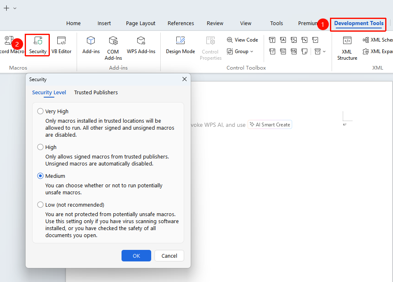
Task: Open WPS Add-Ins
Action: coord(141,45)
